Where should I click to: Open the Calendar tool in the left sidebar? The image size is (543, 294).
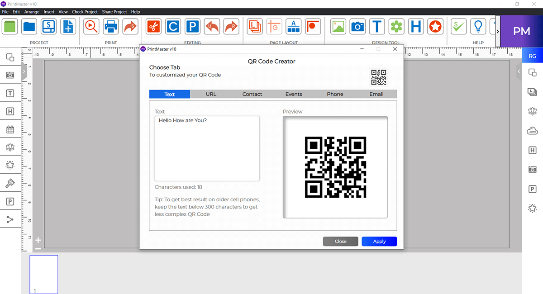[x=10, y=129]
